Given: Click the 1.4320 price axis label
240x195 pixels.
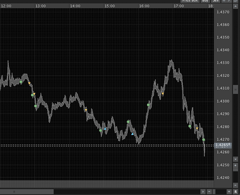Looking at the screenshot, I should click(223, 76).
